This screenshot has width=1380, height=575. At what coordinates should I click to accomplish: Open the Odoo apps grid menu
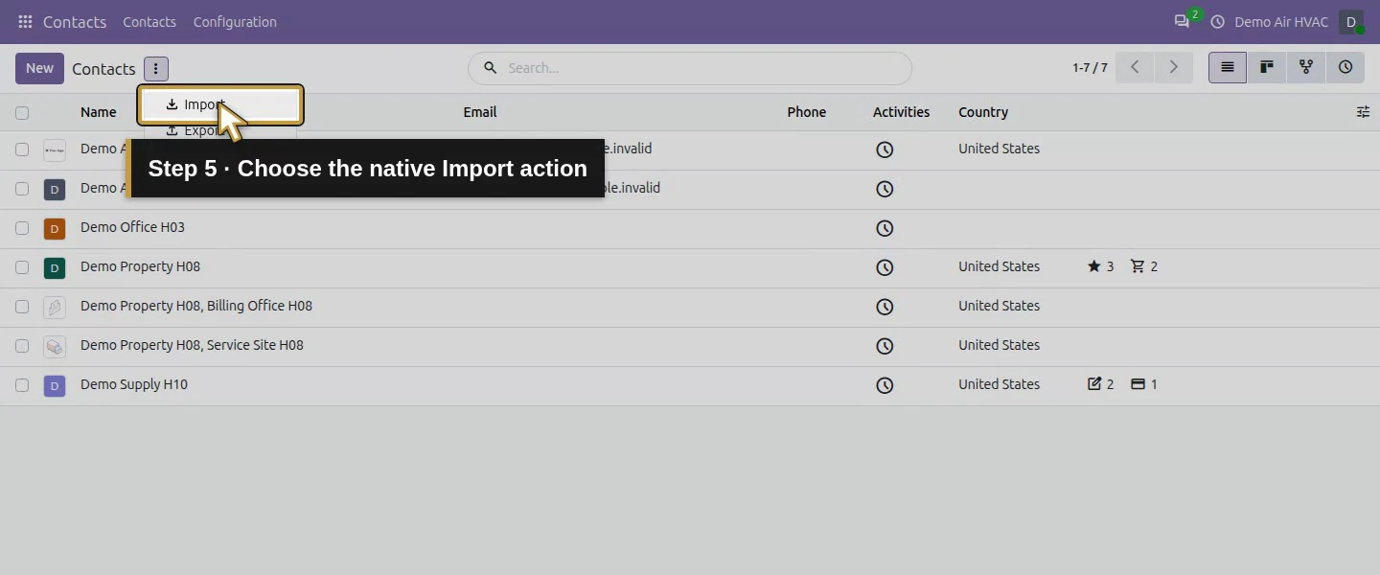click(25, 21)
